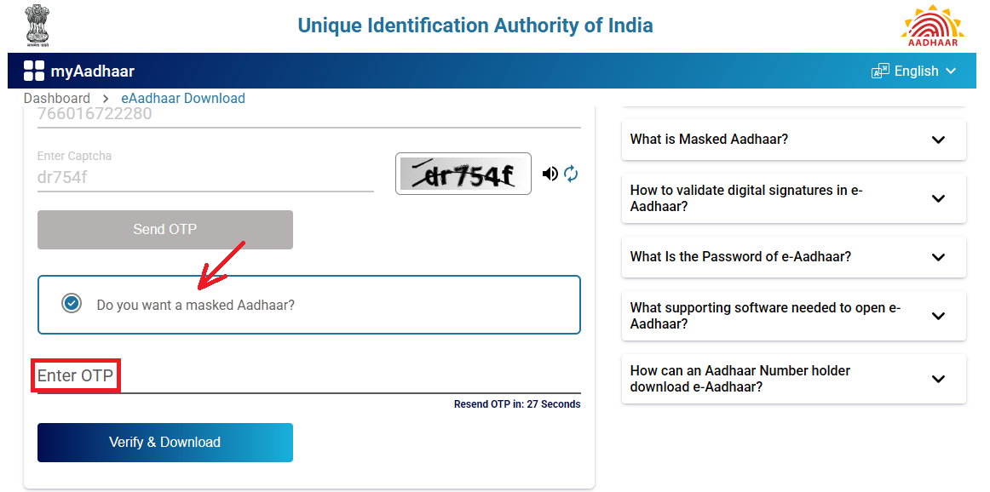
Task: Click the translate icon beside English
Action: (x=879, y=71)
